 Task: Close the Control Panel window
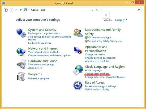[x=140, y=3]
